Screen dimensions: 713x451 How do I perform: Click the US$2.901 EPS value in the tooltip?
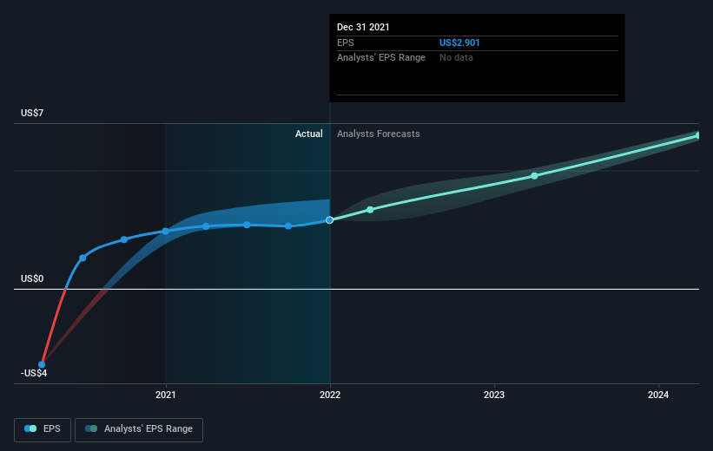point(459,42)
